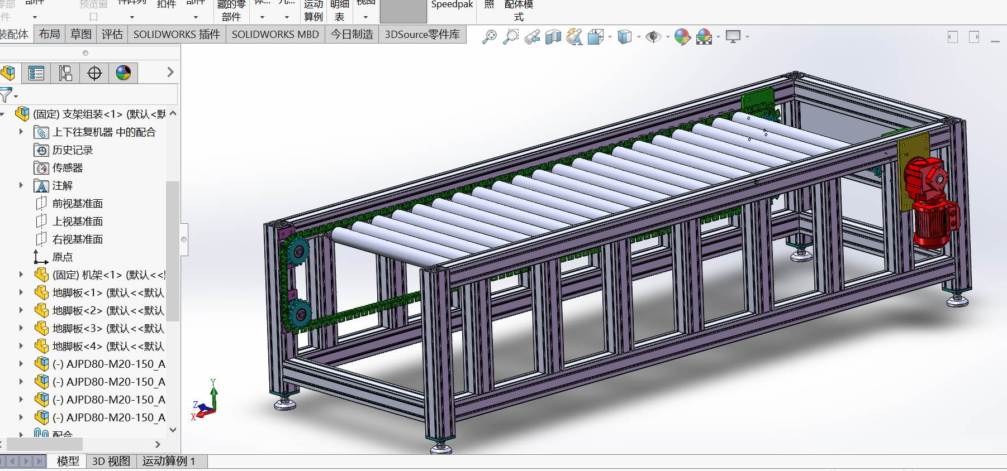Activate the Section View tool
This screenshot has height=471, width=1007.
click(x=553, y=37)
